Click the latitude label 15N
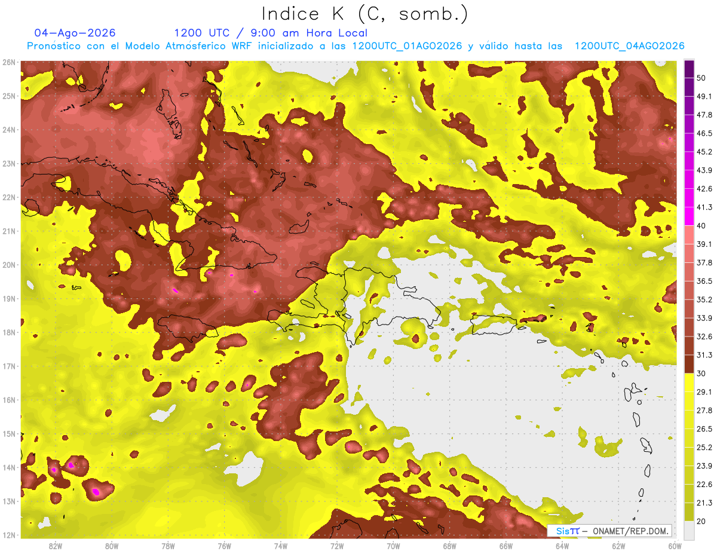The image size is (717, 554). coord(9,433)
